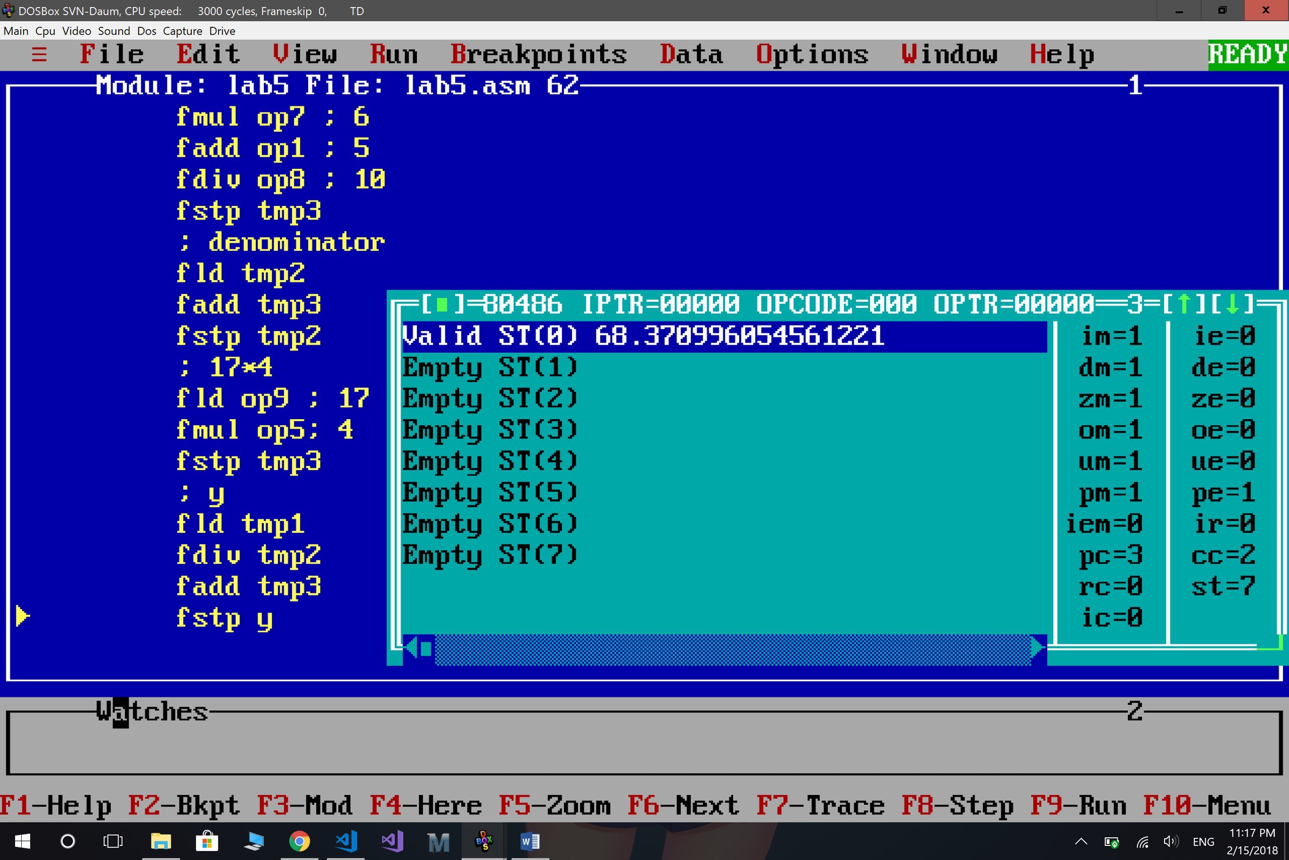Toggle the zm=1 control flag

[x=1110, y=399]
